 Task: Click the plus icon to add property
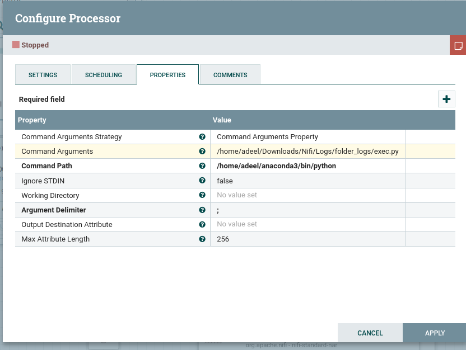coord(446,99)
